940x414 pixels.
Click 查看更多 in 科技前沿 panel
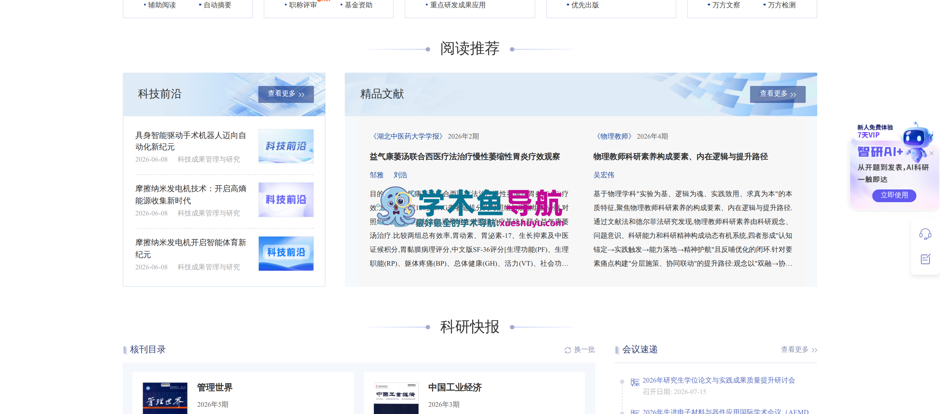pos(286,94)
